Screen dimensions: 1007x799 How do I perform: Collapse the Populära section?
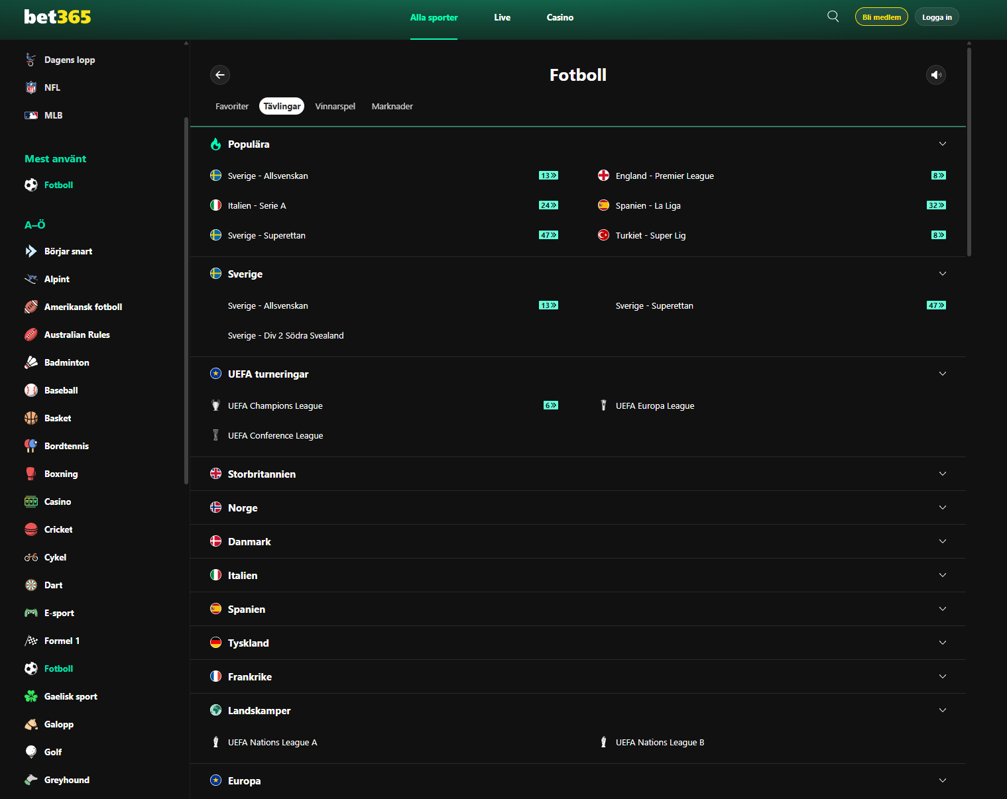pyautogui.click(x=943, y=144)
